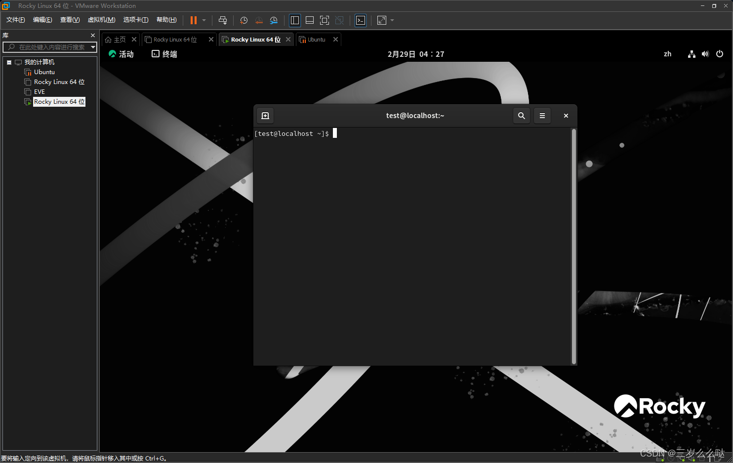The height and width of the screenshot is (463, 733).
Task: Open the 文件(F) menu
Action: pyautogui.click(x=15, y=20)
